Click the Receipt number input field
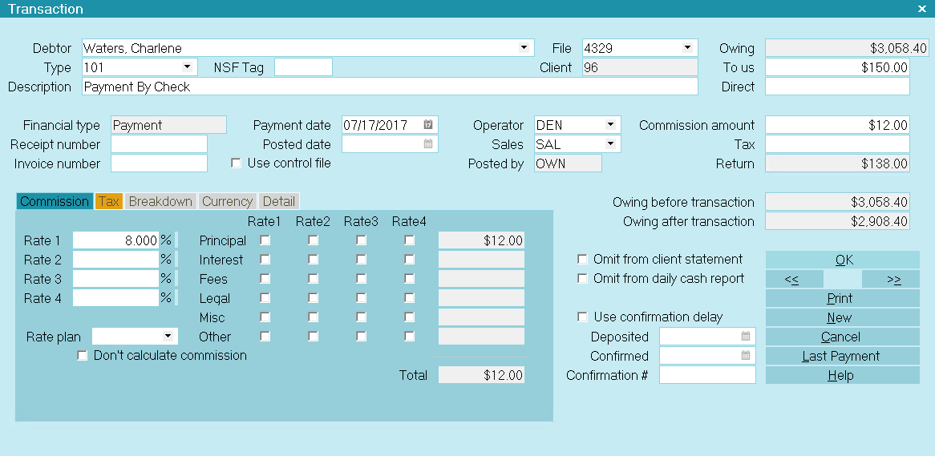935x456 pixels. click(x=159, y=144)
